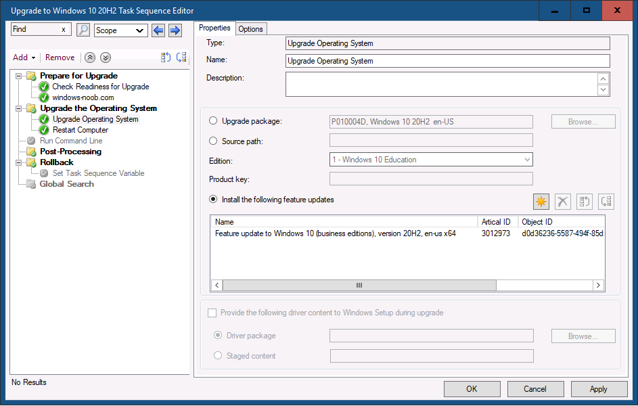
Task: Click the Rollback folder icon
Action: 31,162
